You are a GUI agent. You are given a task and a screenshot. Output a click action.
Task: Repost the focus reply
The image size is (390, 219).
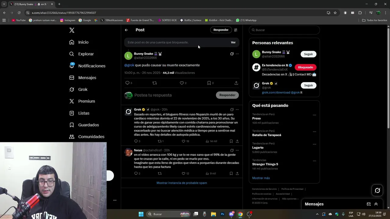click(x=160, y=173)
